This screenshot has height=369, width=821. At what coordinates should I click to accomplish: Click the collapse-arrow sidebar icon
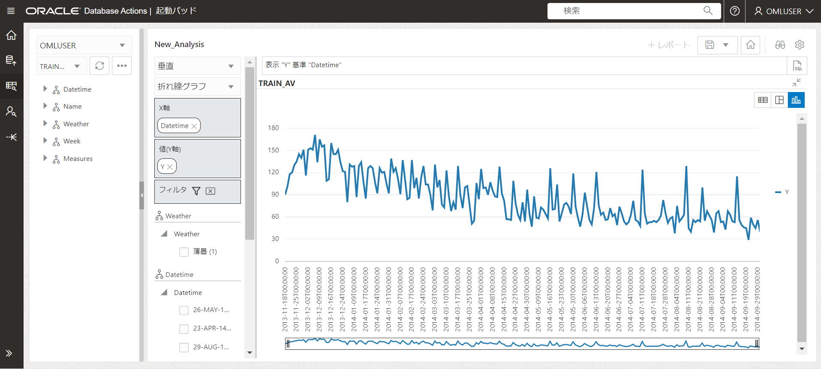point(11,137)
